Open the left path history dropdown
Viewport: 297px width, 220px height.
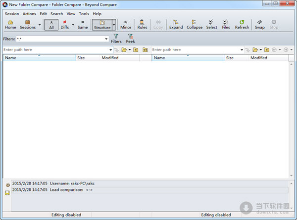pyautogui.click(x=111, y=50)
